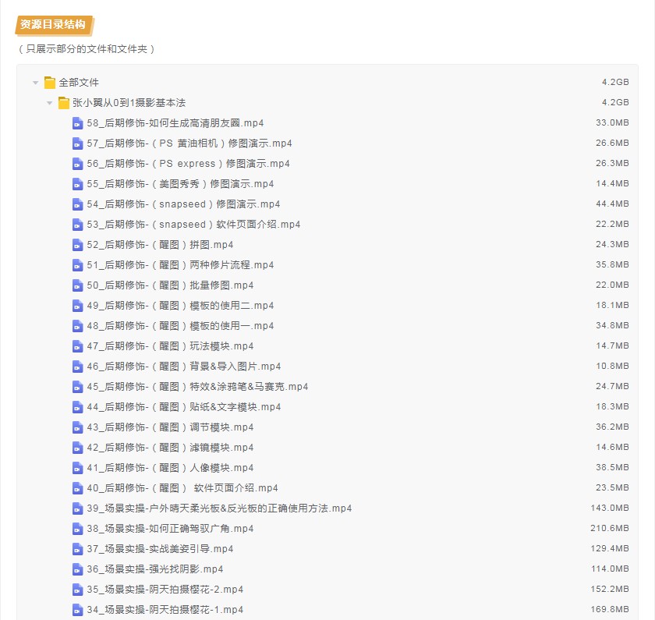655x620 pixels.
Task: Select file 53_后期修饰-(snapseed)软件页面介绍.mp4
Action: click(x=194, y=225)
